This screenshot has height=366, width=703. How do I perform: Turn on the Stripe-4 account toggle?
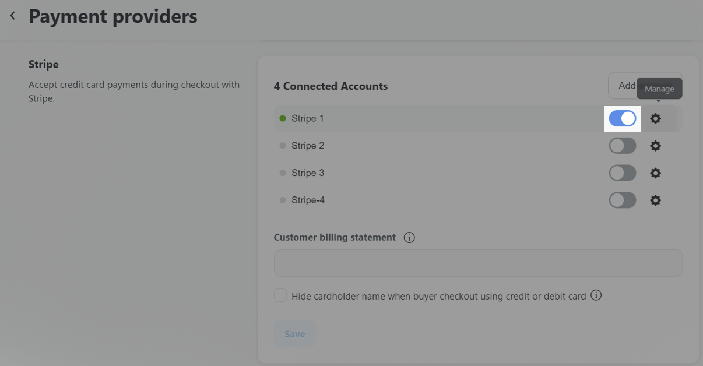623,200
